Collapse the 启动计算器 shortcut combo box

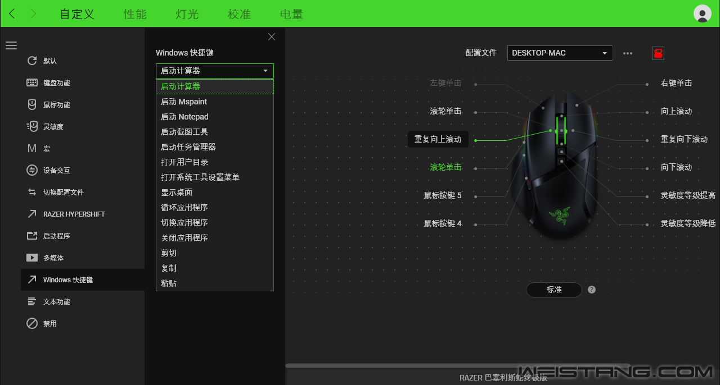pos(214,71)
